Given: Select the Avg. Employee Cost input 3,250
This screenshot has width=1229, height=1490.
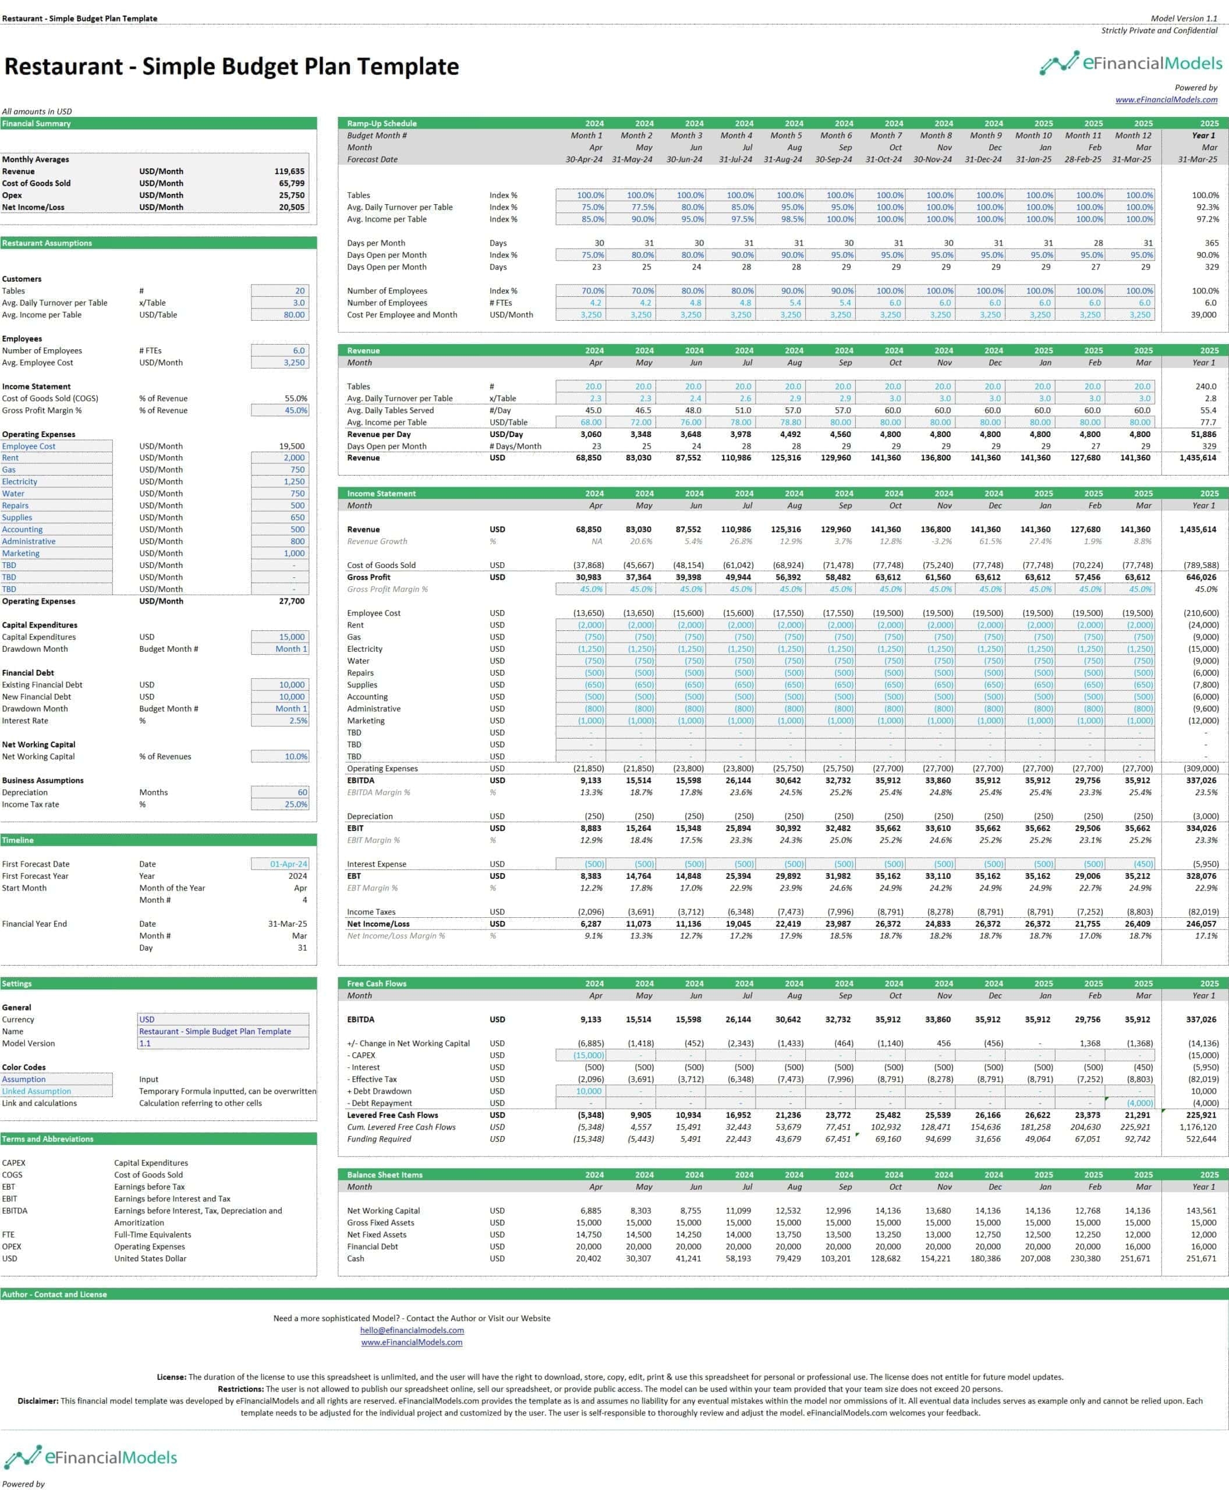Looking at the screenshot, I should [279, 363].
